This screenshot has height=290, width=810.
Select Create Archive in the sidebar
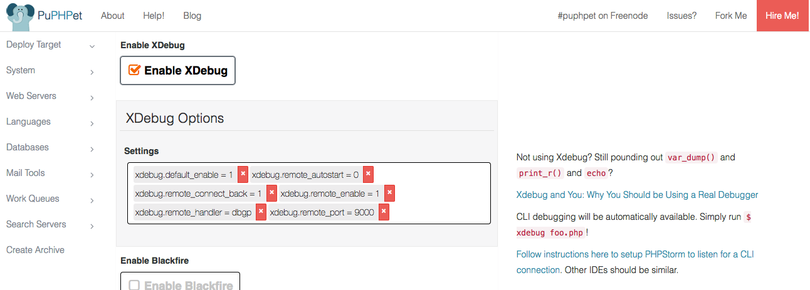[x=35, y=250]
